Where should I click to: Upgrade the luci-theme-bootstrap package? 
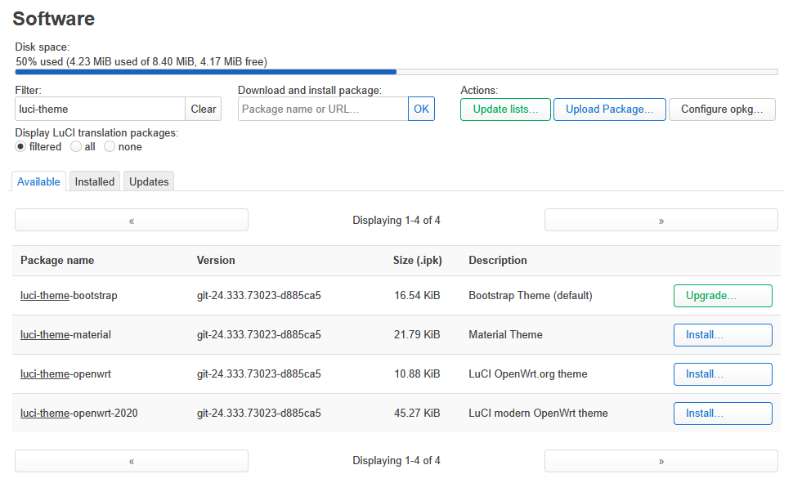(723, 296)
